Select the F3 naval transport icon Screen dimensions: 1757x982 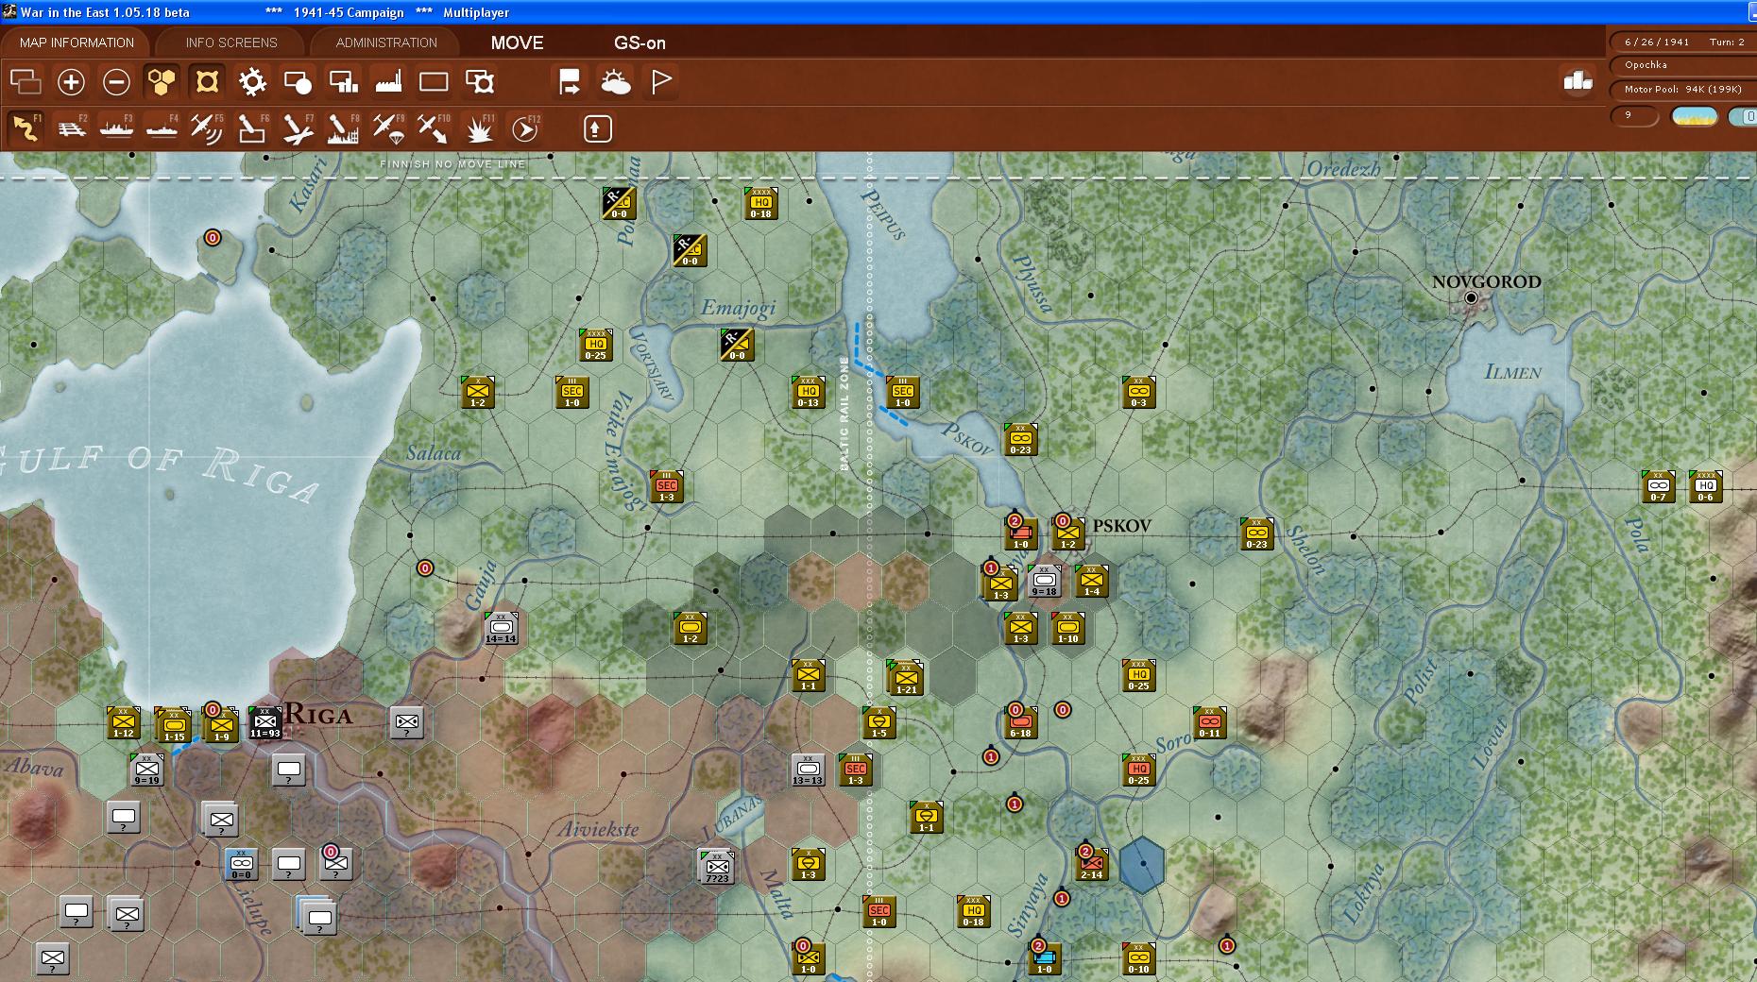(116, 128)
